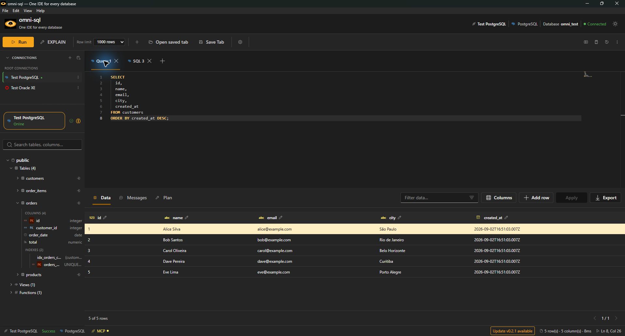The height and width of the screenshot is (336, 625).
Task: Go to the previous results page arrow
Action: pyautogui.click(x=595, y=318)
